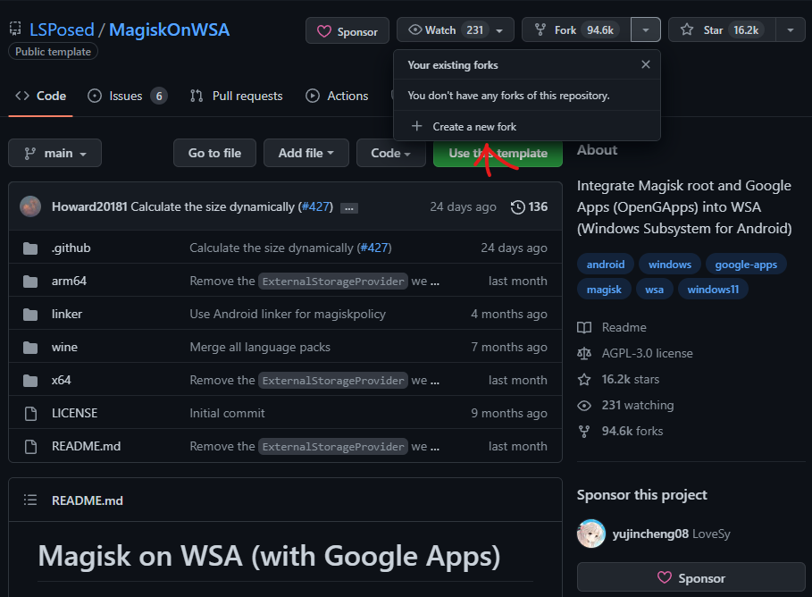View commit history of 136 commits
Image resolution: width=812 pixels, height=597 pixels.
pyautogui.click(x=529, y=206)
